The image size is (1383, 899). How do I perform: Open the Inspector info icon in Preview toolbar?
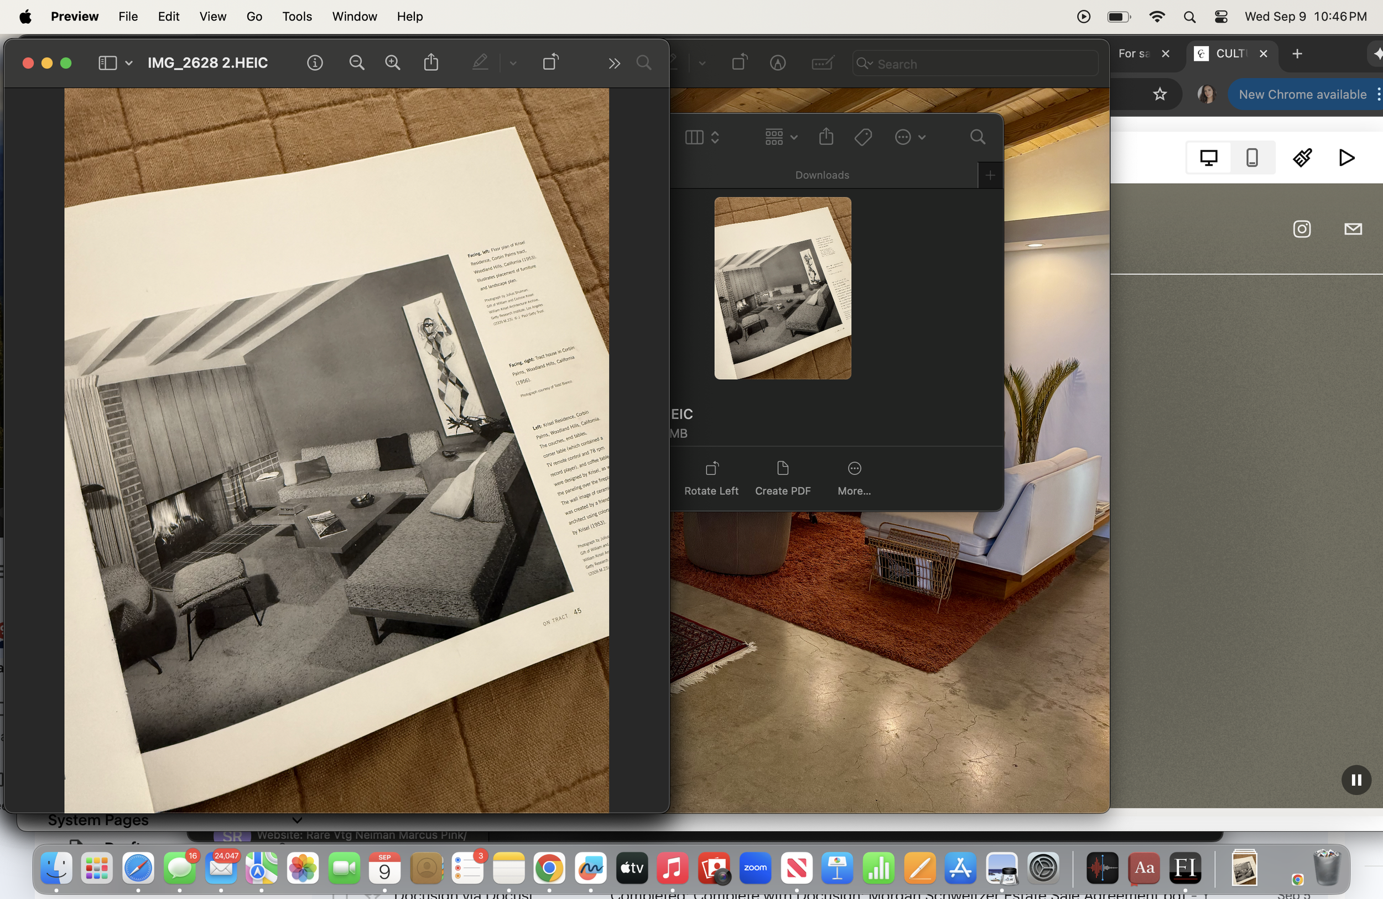[314, 62]
